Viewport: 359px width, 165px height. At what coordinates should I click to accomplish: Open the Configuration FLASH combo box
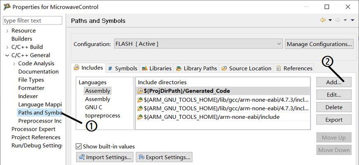[x=198, y=44]
